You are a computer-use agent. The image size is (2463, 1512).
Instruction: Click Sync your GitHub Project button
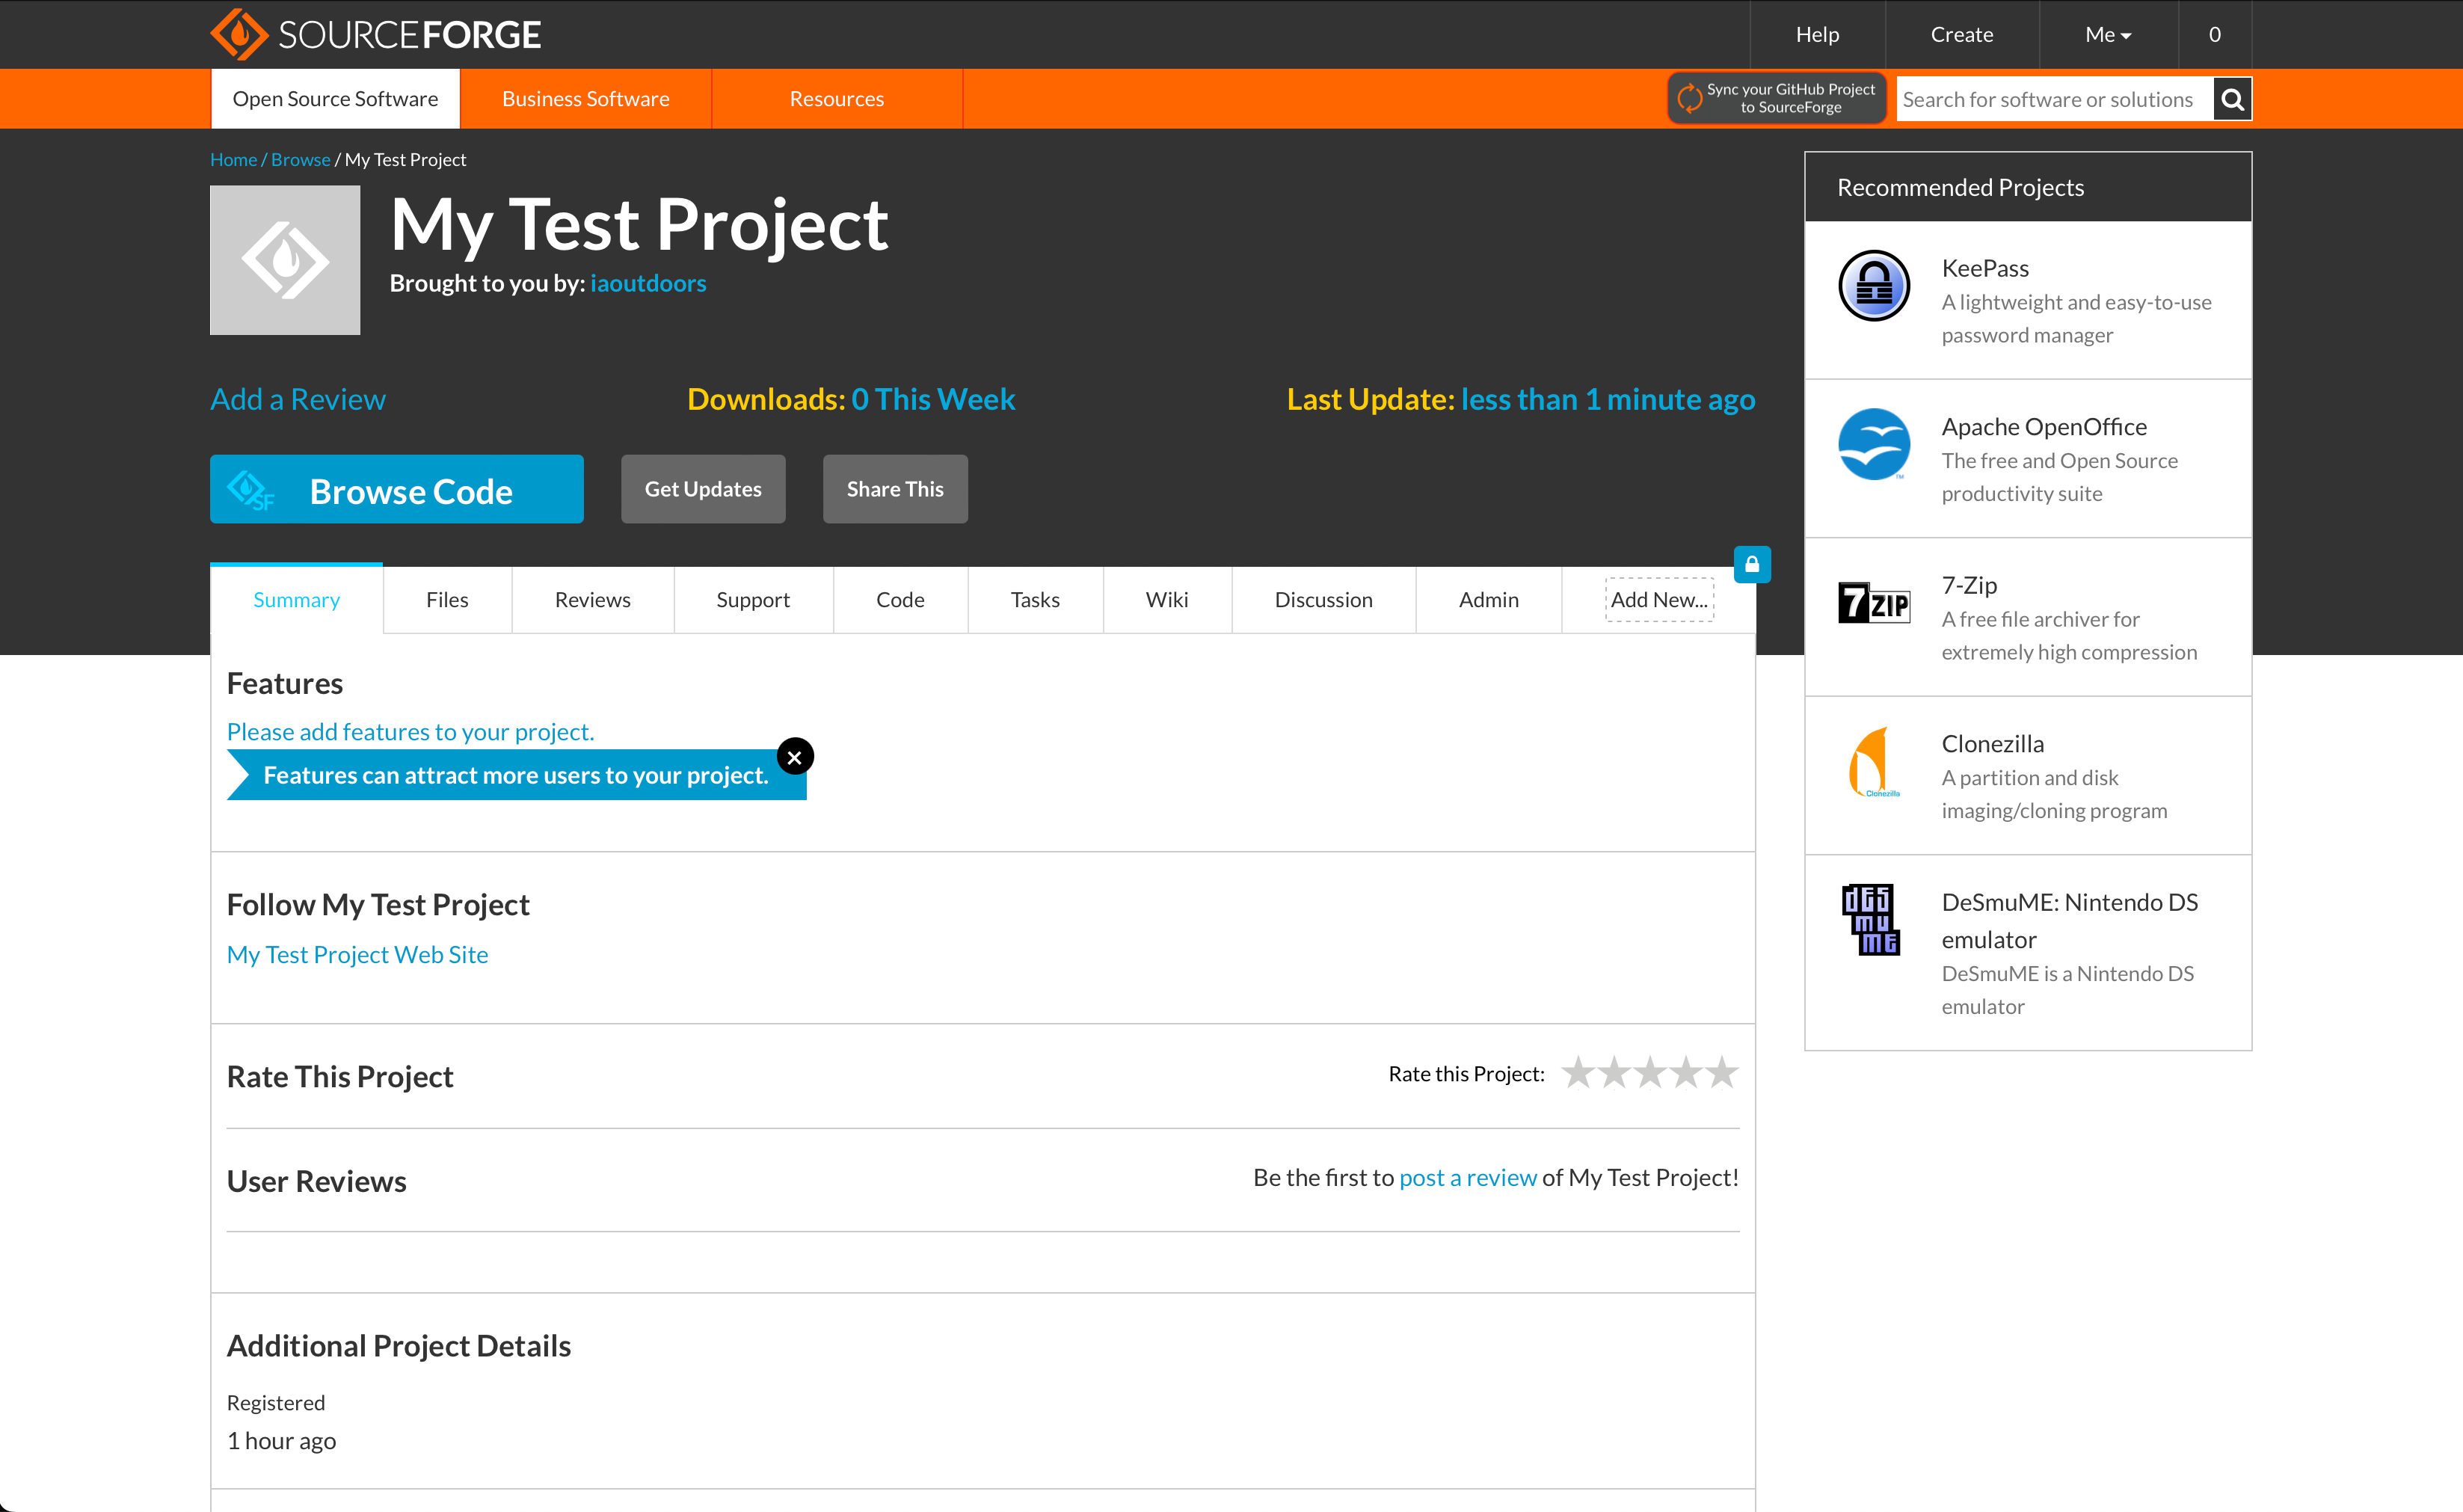(x=1777, y=98)
